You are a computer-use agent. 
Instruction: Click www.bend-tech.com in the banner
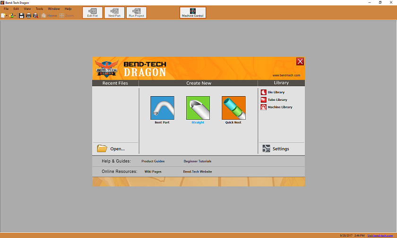coord(286,75)
